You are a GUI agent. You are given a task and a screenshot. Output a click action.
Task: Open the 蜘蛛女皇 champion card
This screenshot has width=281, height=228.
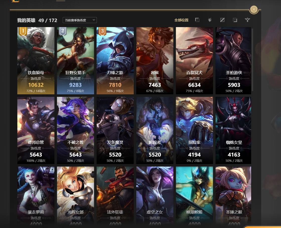click(233, 130)
